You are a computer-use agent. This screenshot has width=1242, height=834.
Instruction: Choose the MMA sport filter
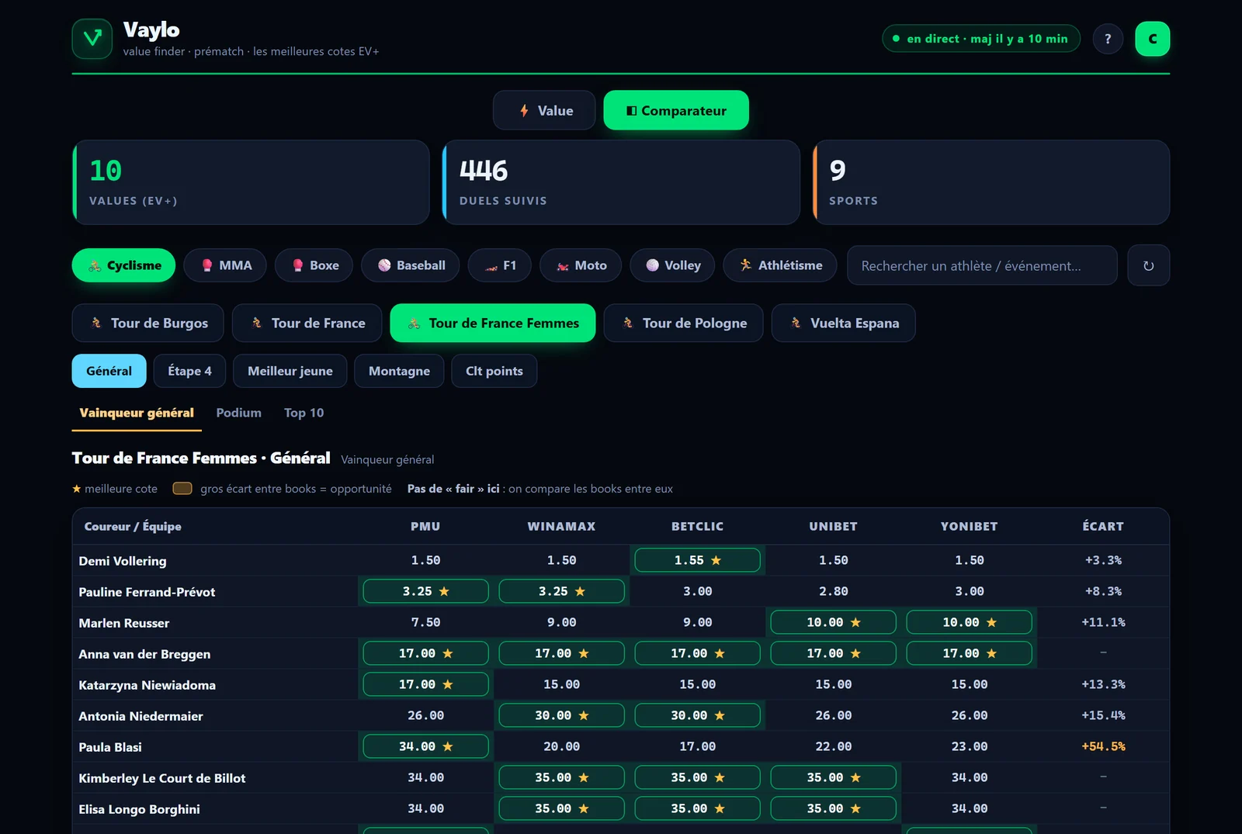click(x=225, y=265)
